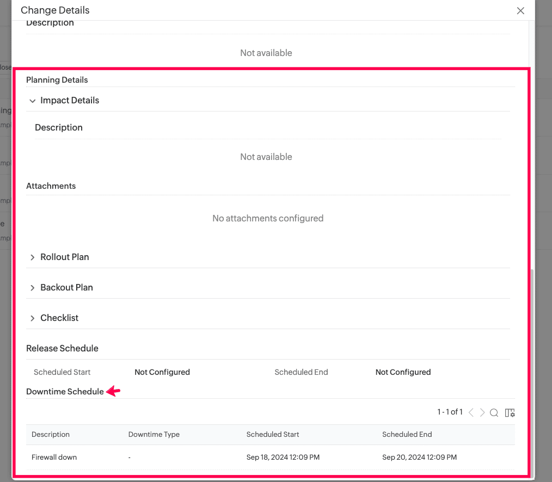Select the Firewall down row entry

[x=54, y=458]
